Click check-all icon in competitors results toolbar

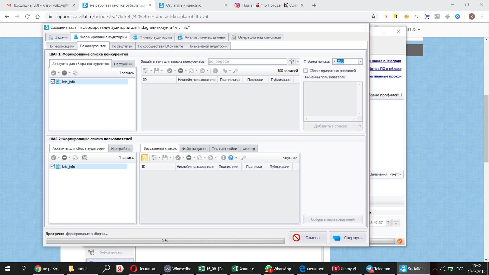170,71
